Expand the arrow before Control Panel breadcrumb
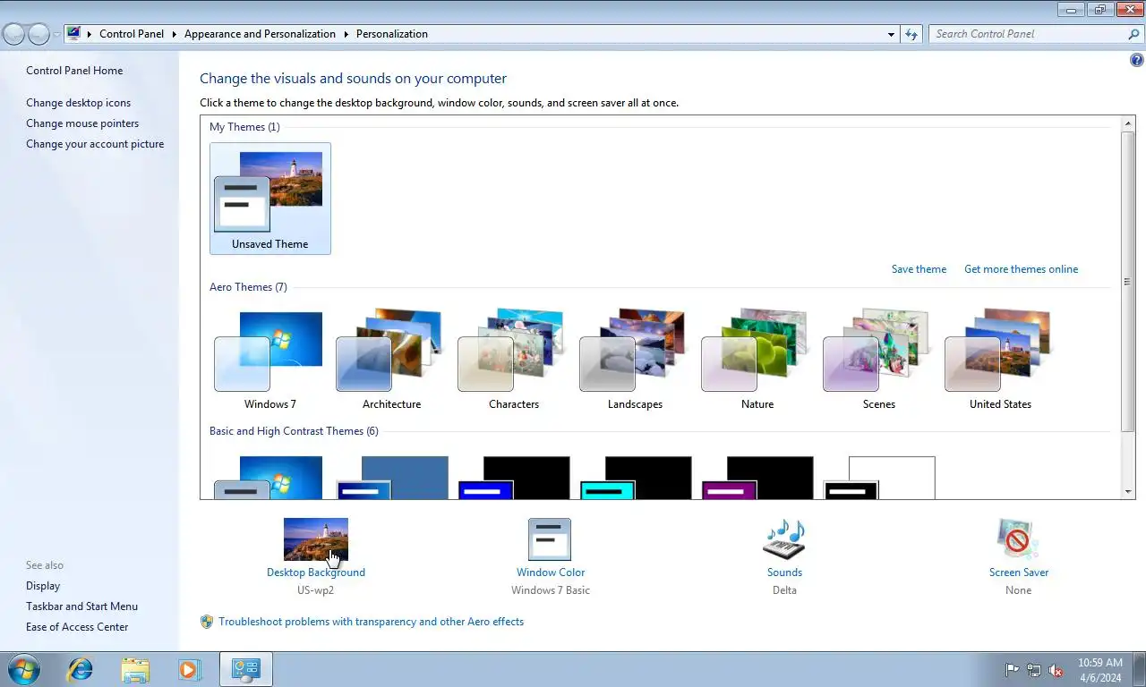The image size is (1146, 687). coord(90,34)
